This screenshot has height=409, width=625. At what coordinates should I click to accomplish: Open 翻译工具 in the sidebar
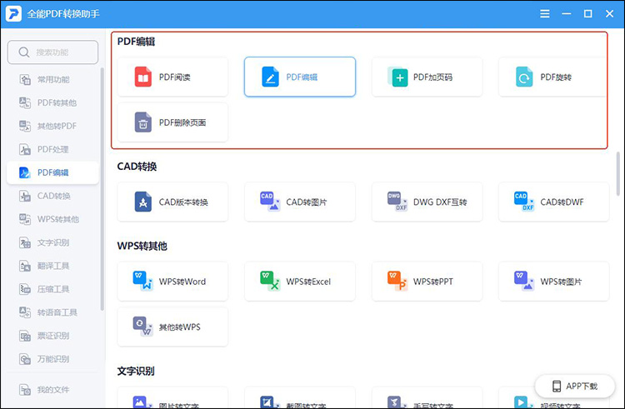click(x=52, y=266)
